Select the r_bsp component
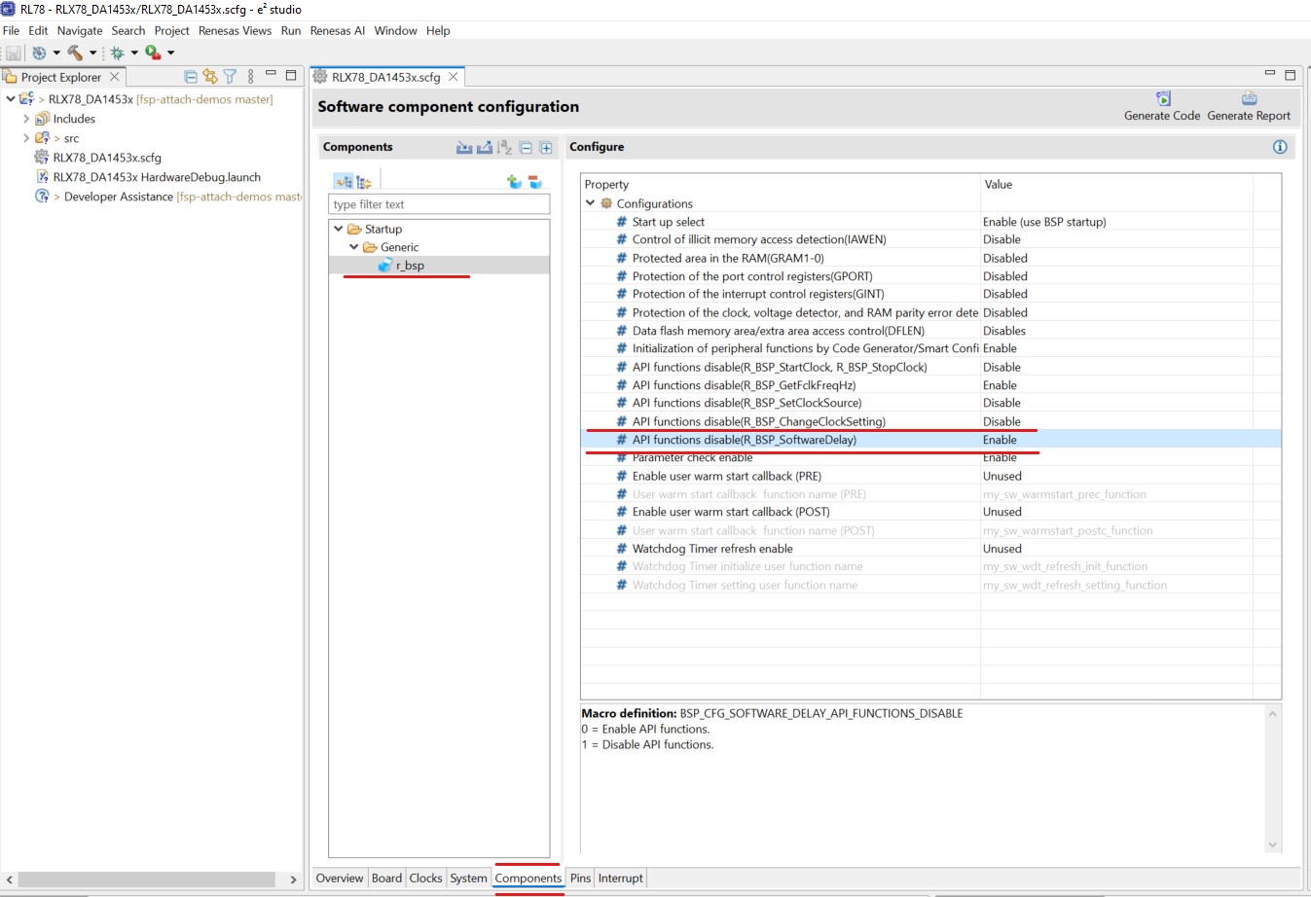Screen dimensions: 1311x897 click(x=410, y=266)
